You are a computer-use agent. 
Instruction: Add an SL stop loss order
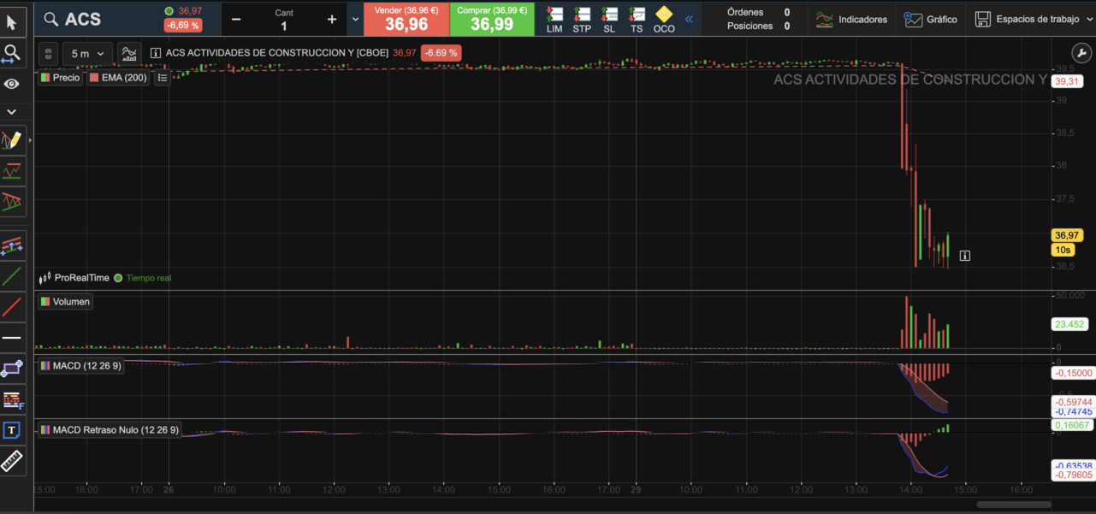609,20
